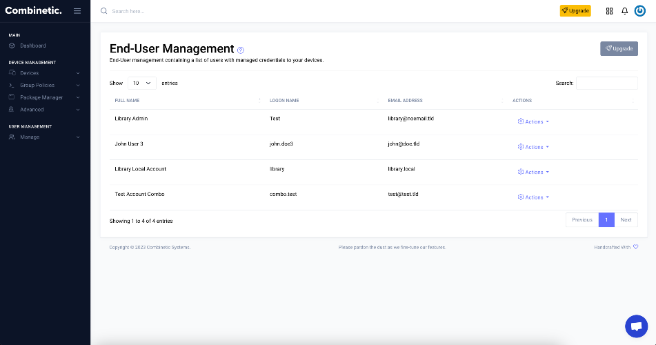Open the entries count dropdown showing 10
The height and width of the screenshot is (345, 656).
pyautogui.click(x=142, y=83)
